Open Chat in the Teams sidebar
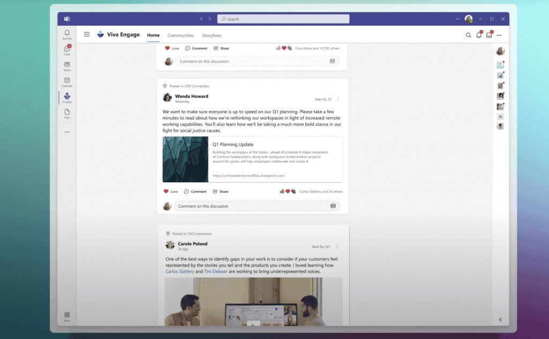This screenshot has width=549, height=339. (x=67, y=50)
